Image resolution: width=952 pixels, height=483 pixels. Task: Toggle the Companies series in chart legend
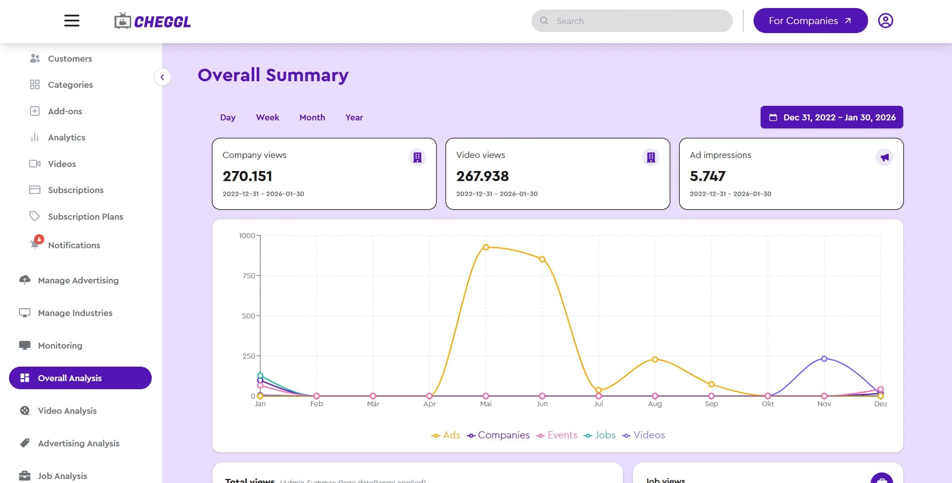(x=498, y=435)
